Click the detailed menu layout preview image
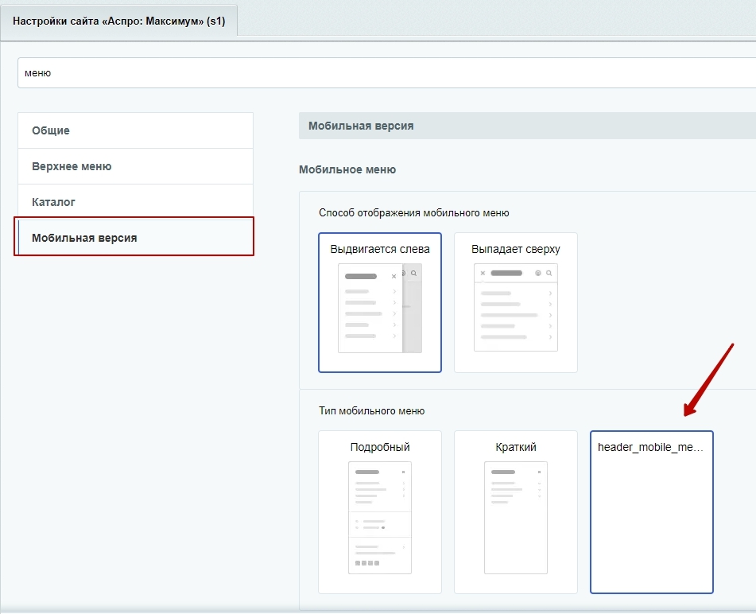 [x=380, y=518]
